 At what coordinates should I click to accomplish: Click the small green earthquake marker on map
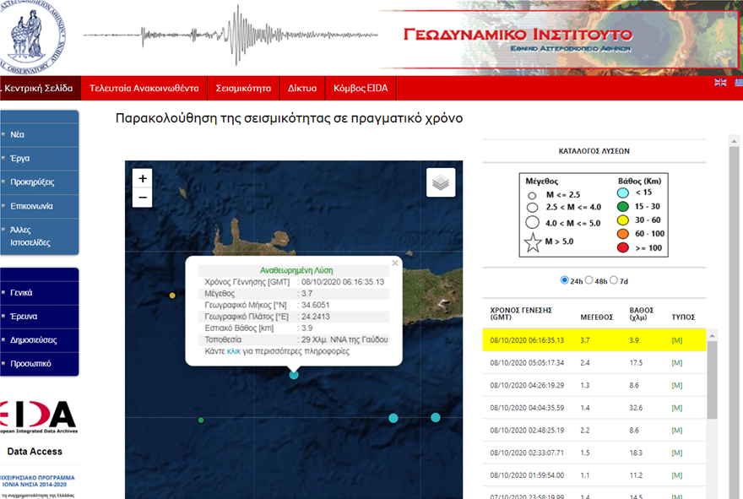click(x=201, y=420)
